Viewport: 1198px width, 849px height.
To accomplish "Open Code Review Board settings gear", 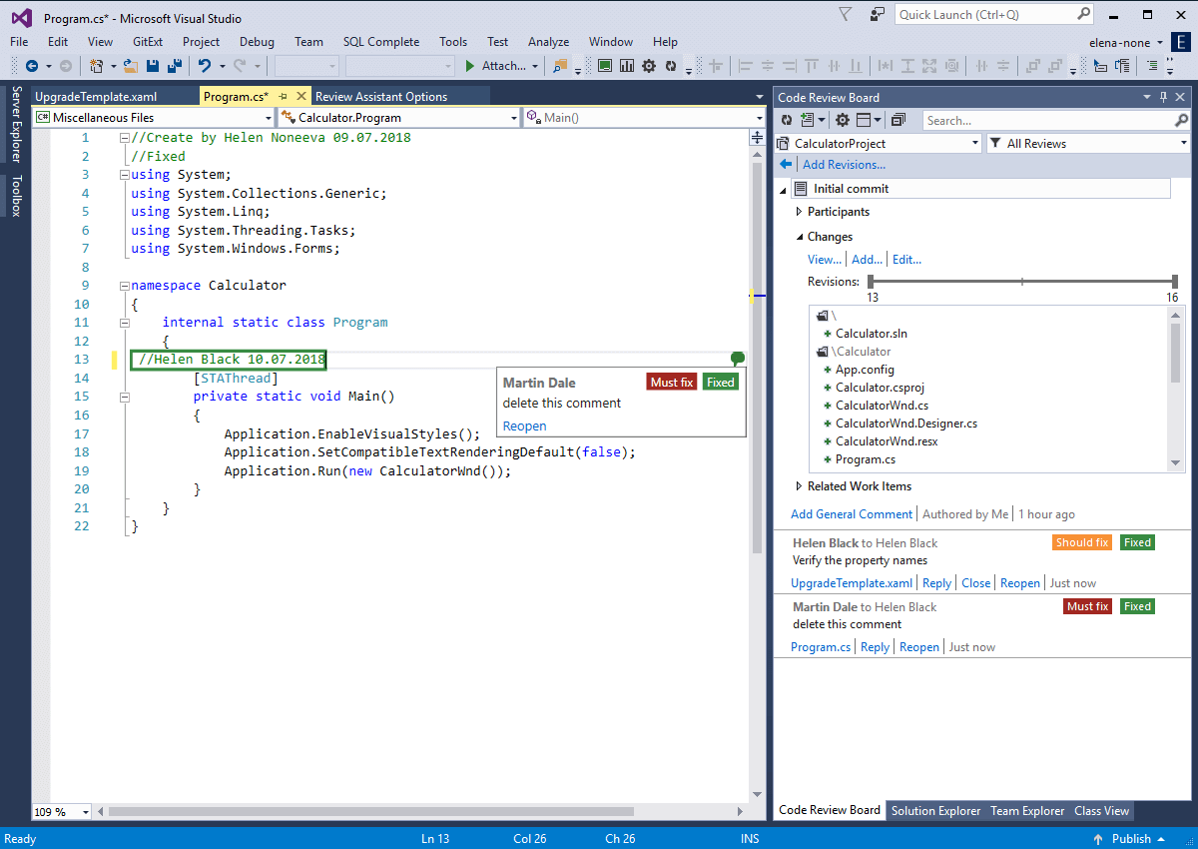I will click(x=842, y=120).
